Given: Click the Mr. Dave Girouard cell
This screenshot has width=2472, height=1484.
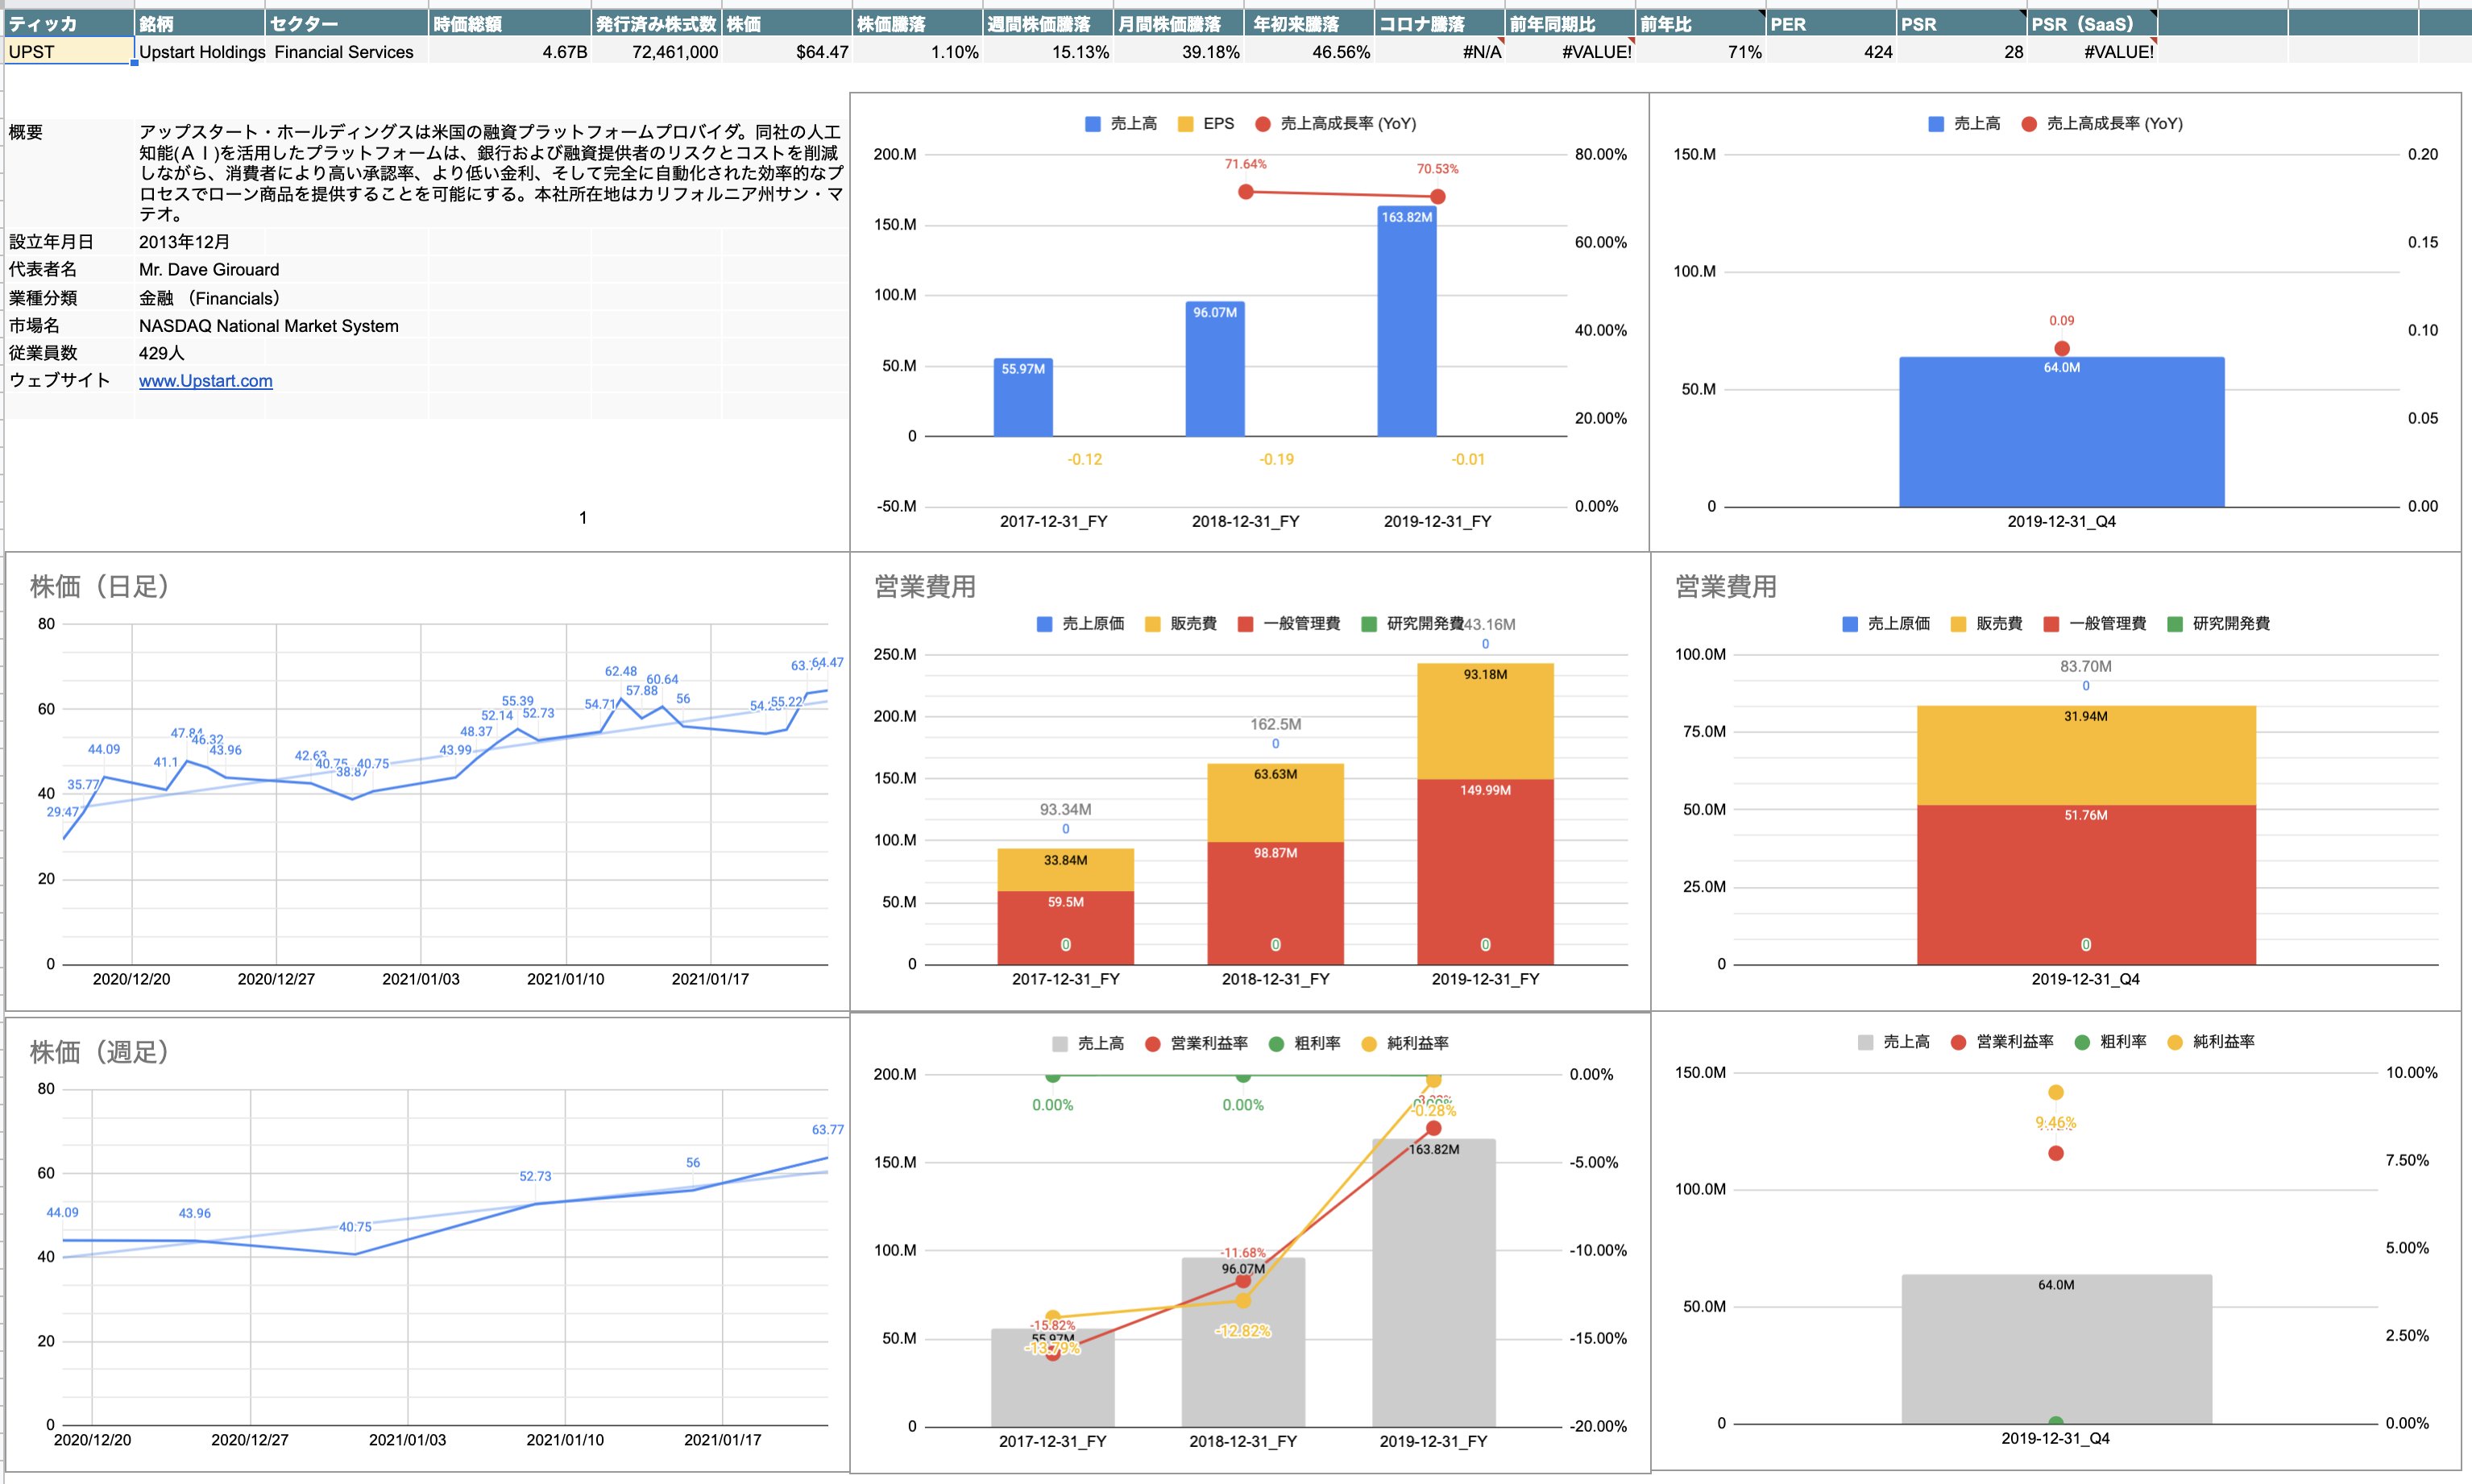Looking at the screenshot, I should [x=209, y=269].
